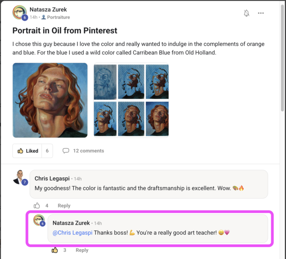Open the three-dot post options menu
The image size is (286, 259).
coord(261,13)
